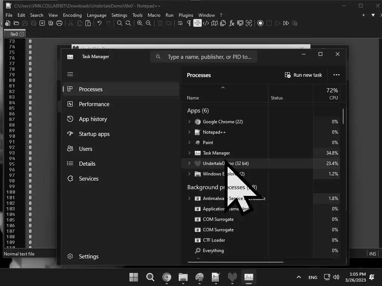This screenshot has width=382, height=286.
Task: Click the Function list fx icon
Action: click(232, 23)
